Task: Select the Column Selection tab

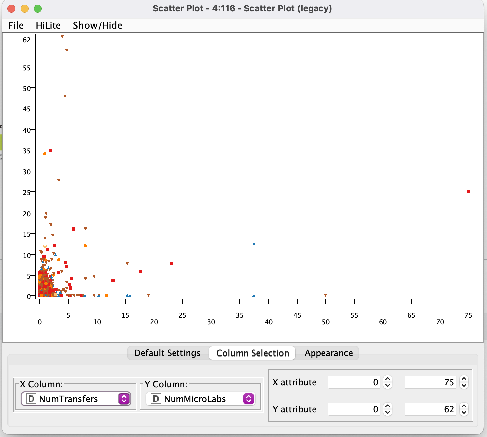Action: point(252,353)
